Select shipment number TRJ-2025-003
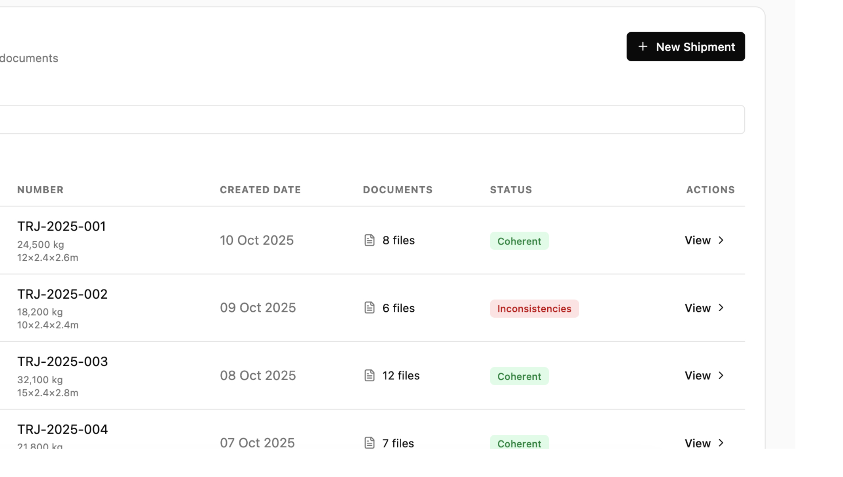The height and width of the screenshot is (477, 843). [x=63, y=362]
